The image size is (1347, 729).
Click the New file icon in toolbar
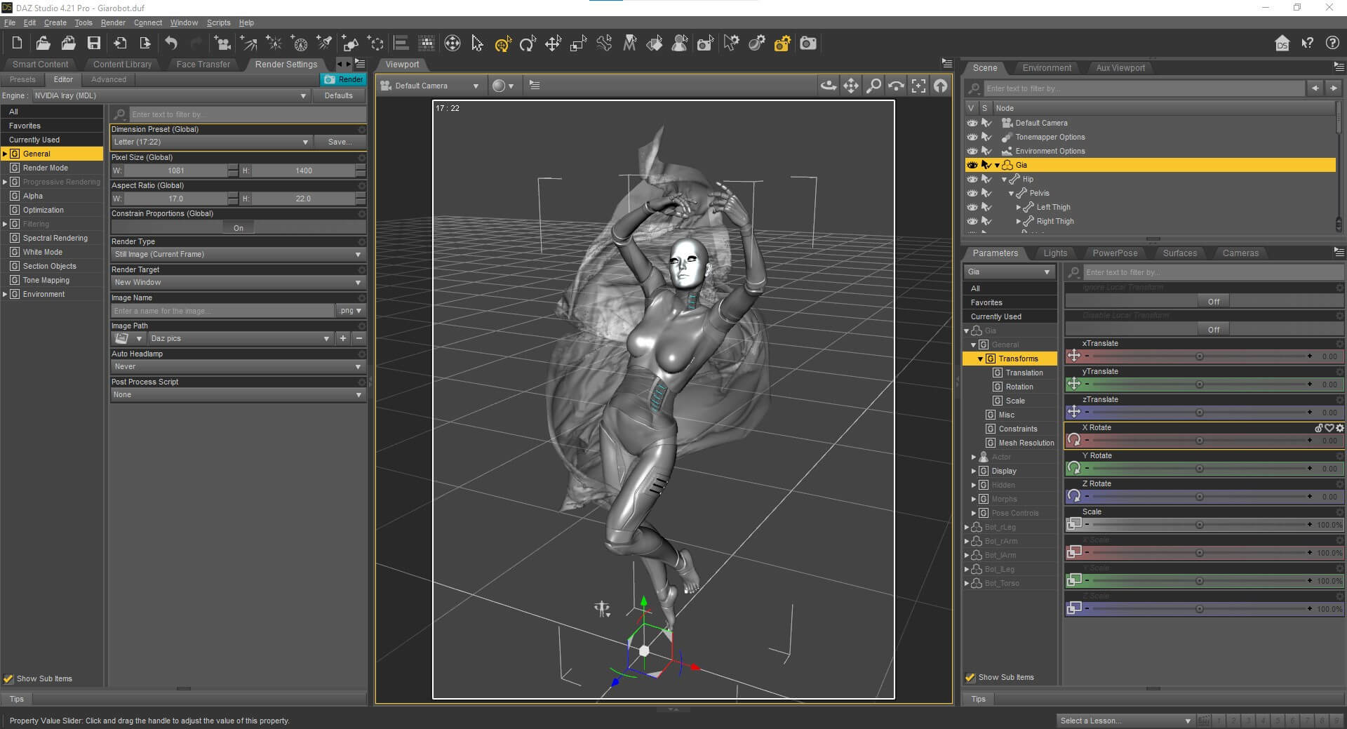point(18,44)
